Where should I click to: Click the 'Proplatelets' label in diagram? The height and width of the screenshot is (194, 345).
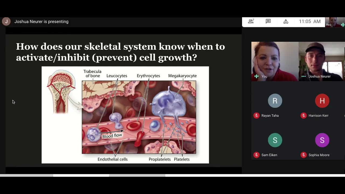pos(160,159)
